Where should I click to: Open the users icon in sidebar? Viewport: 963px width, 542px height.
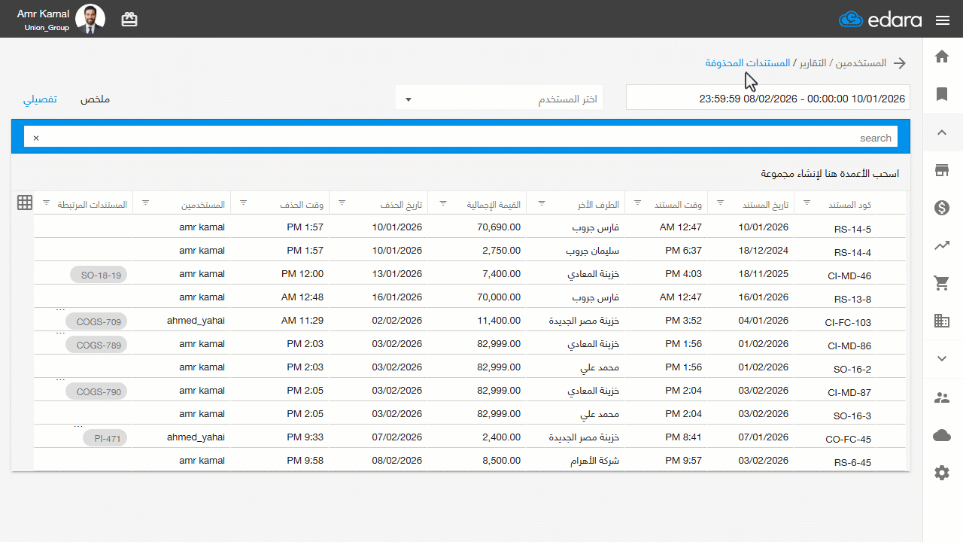(942, 397)
